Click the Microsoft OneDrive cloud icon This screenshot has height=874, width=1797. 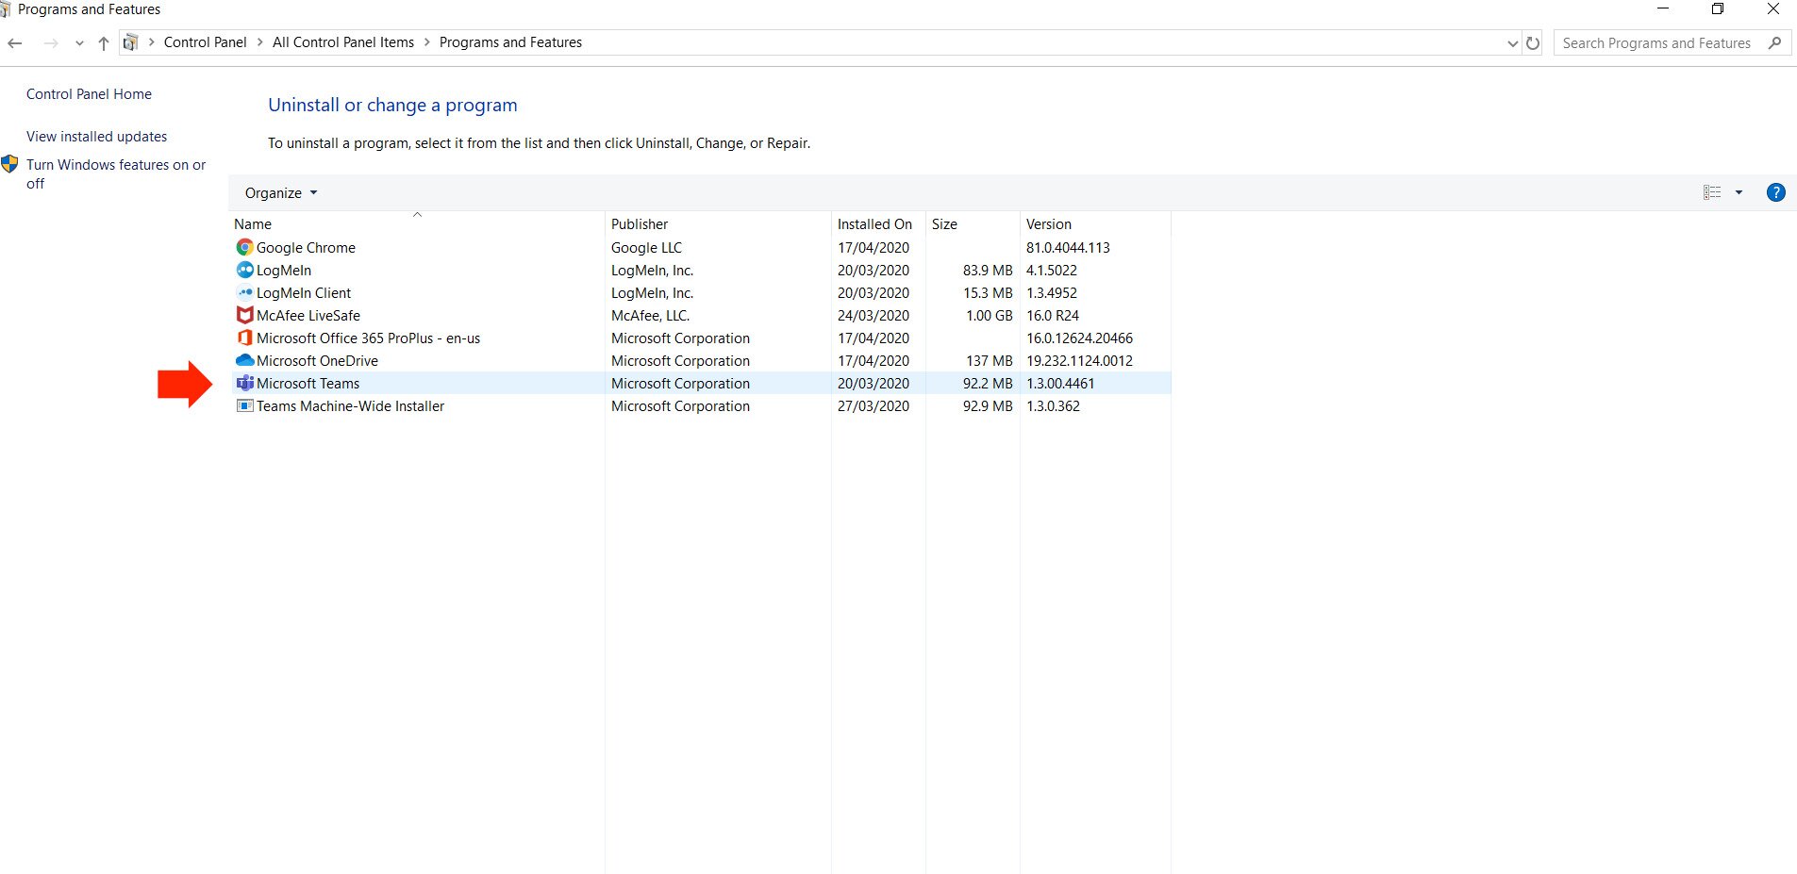[x=244, y=360]
